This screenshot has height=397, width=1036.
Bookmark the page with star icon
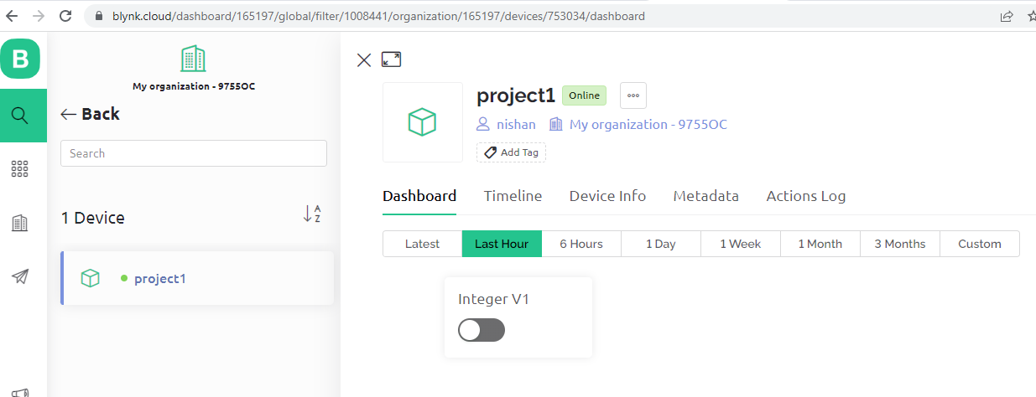point(1031,16)
